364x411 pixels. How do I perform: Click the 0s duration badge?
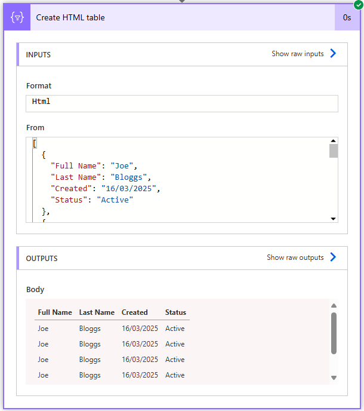click(x=347, y=17)
